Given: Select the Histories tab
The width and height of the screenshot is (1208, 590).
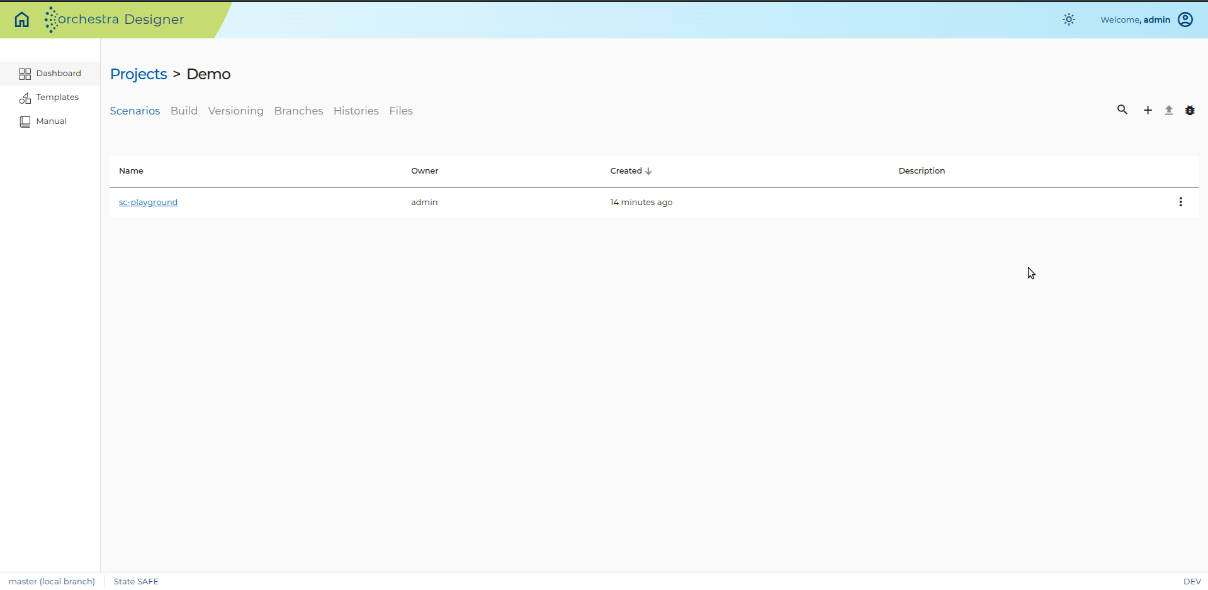Looking at the screenshot, I should [356, 111].
